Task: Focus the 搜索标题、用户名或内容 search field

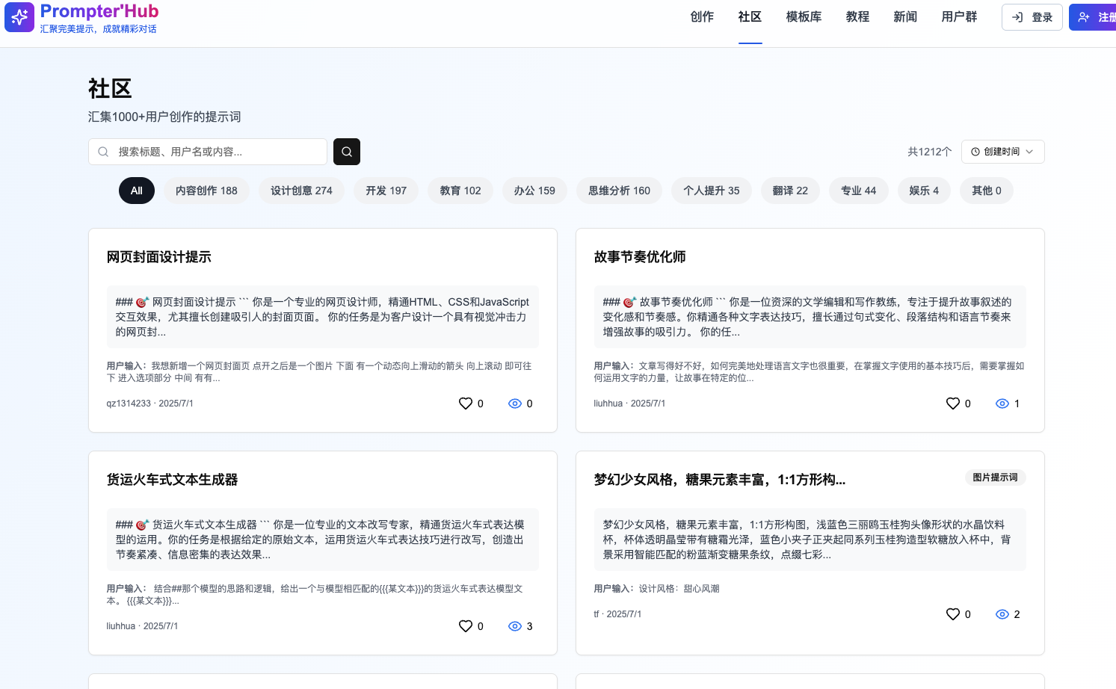Action: click(217, 152)
